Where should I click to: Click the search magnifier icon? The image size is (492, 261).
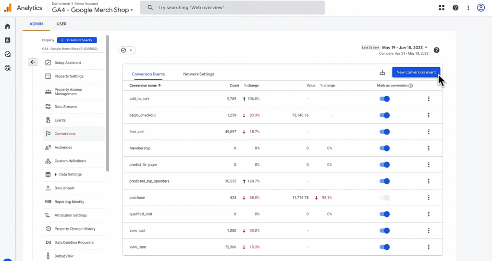click(150, 8)
